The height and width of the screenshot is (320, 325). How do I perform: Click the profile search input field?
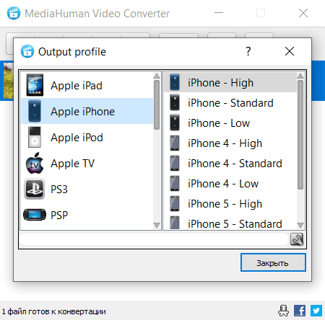click(154, 239)
